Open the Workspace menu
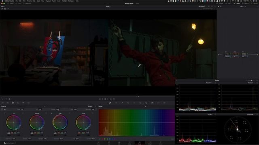 pos(71,1)
